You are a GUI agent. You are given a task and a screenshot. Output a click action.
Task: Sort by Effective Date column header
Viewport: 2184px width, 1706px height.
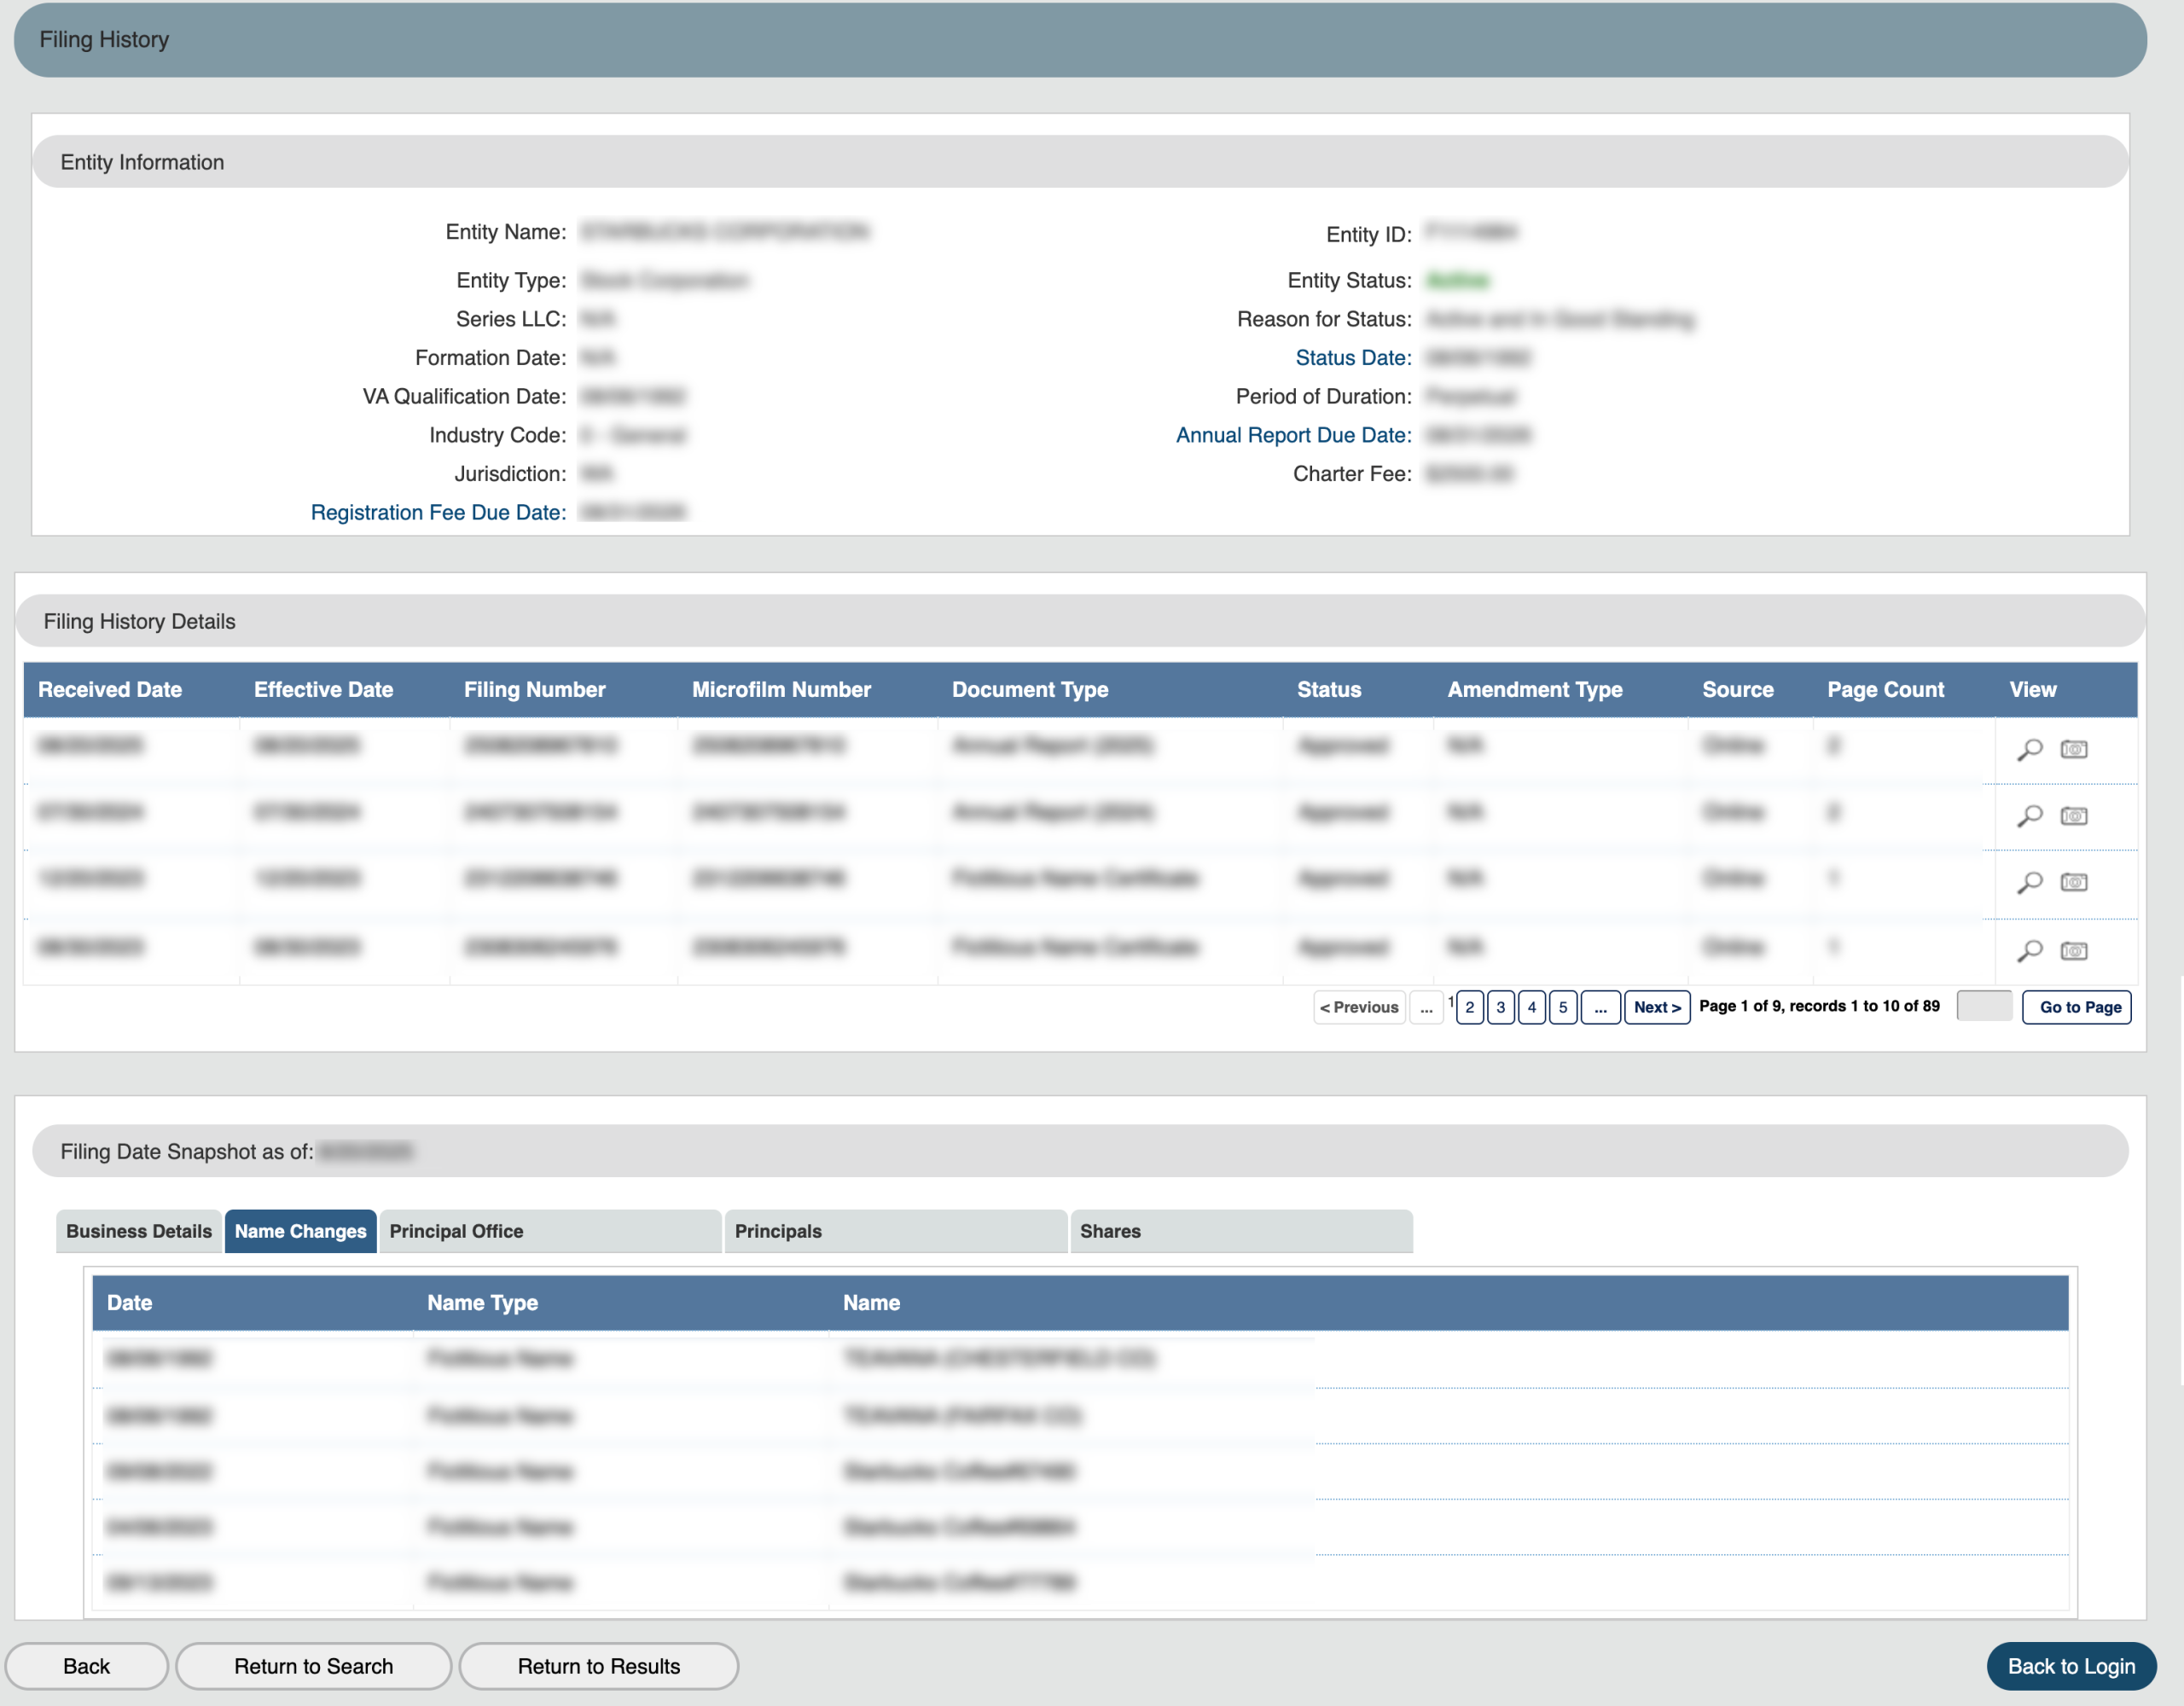click(x=323, y=689)
